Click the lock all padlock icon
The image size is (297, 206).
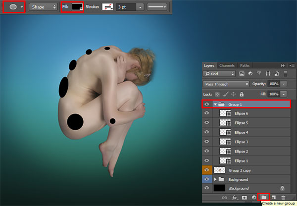pos(242,94)
